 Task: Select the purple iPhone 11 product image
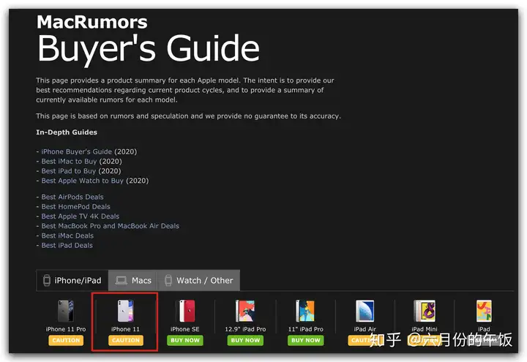(x=125, y=311)
